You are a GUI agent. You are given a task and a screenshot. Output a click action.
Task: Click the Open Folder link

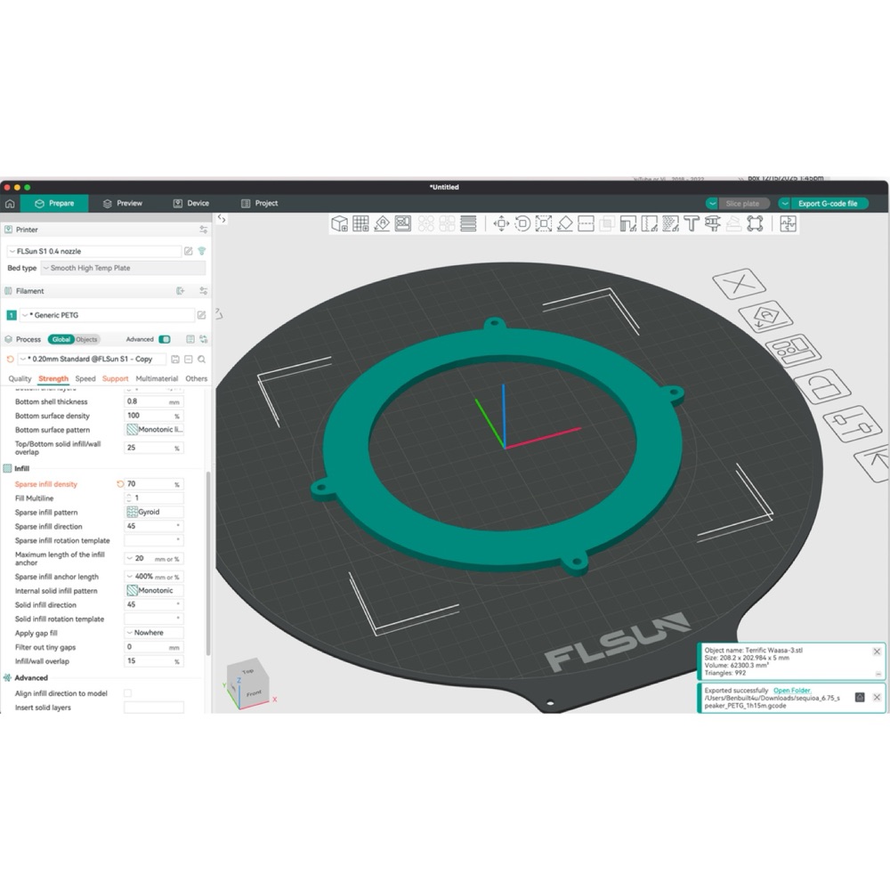tap(792, 691)
